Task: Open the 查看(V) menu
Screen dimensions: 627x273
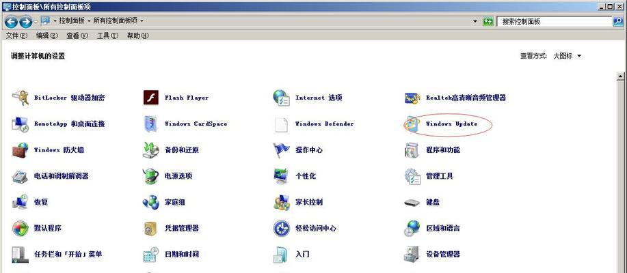Action: tap(77, 35)
